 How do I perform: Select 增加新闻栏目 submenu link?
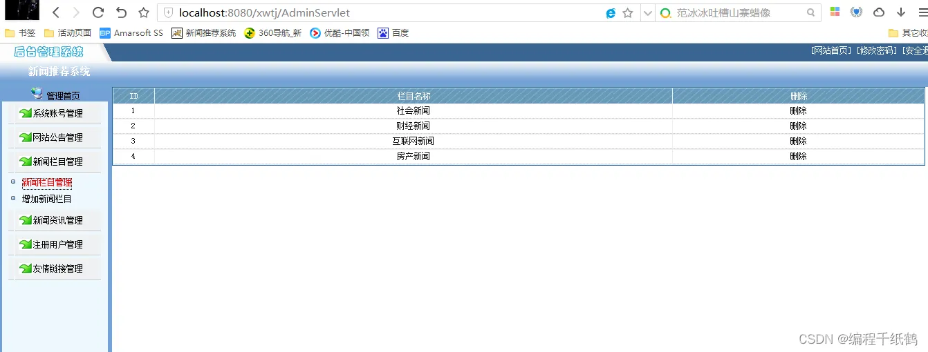pyautogui.click(x=47, y=199)
